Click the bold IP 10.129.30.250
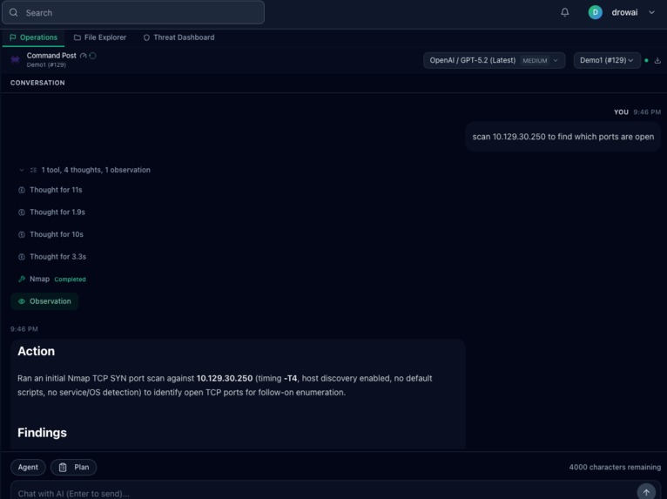Image resolution: width=667 pixels, height=499 pixels. coord(225,378)
